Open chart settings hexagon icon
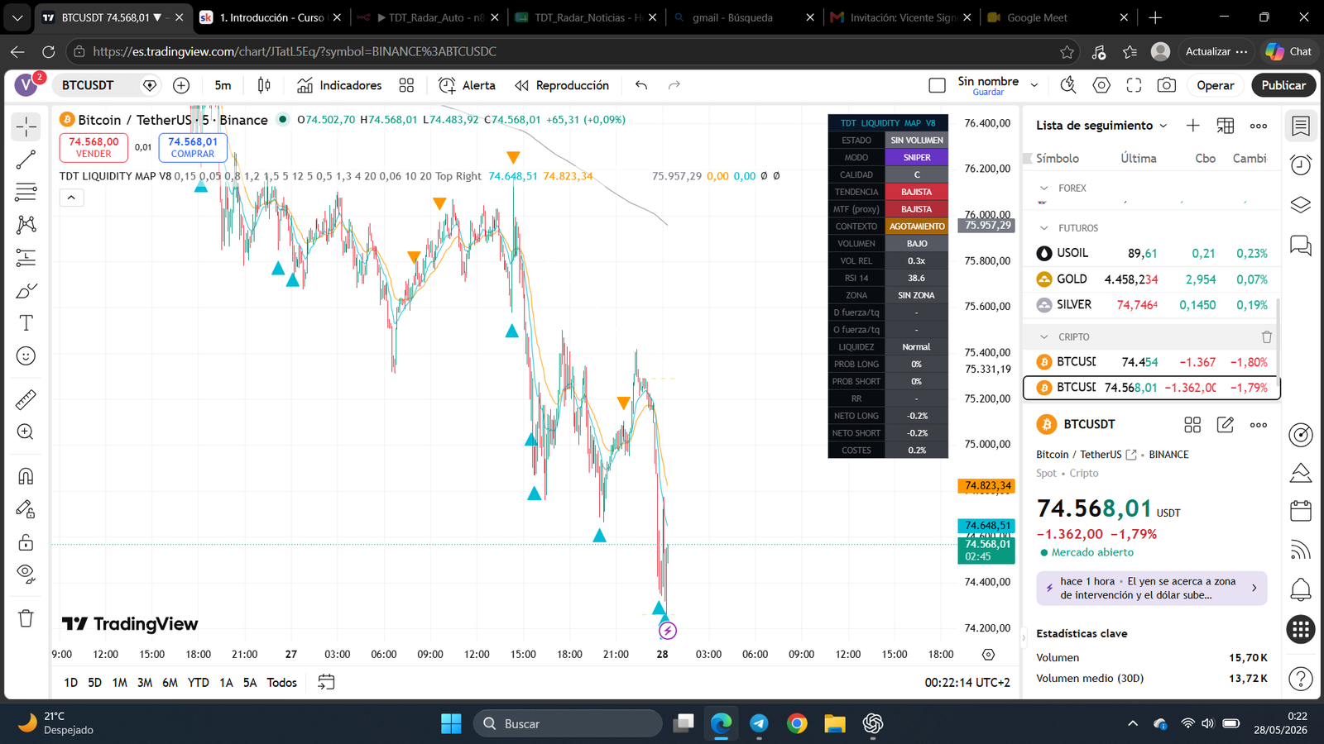This screenshot has width=1324, height=744. pyautogui.click(x=1101, y=85)
